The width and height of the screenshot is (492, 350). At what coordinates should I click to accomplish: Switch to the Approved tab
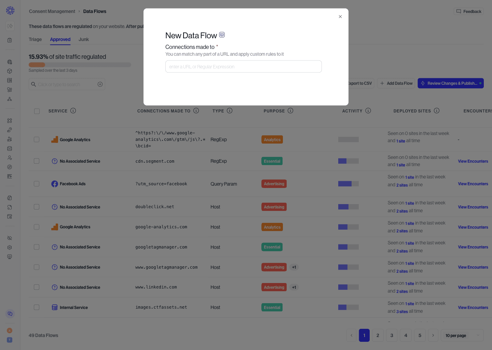pyautogui.click(x=60, y=39)
